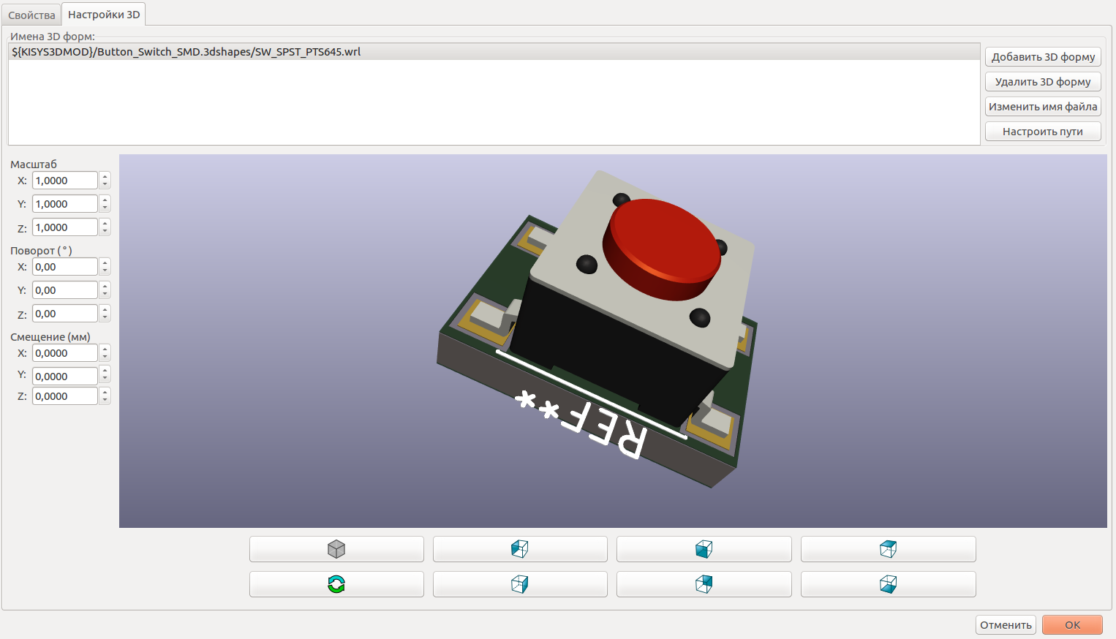Click the Удалить 3D форму button
Screen dimensions: 1116x639
(1042, 81)
